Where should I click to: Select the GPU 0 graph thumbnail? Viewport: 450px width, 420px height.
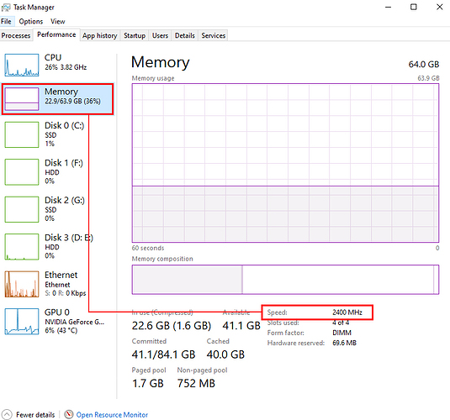pyautogui.click(x=22, y=322)
